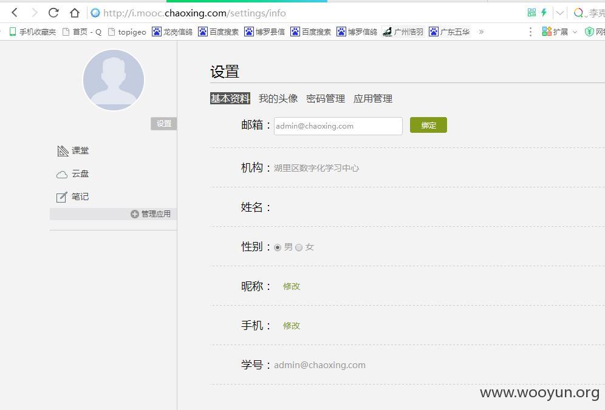Select the 女 gender radio button
Image resolution: width=605 pixels, height=410 pixels.
pos(299,247)
